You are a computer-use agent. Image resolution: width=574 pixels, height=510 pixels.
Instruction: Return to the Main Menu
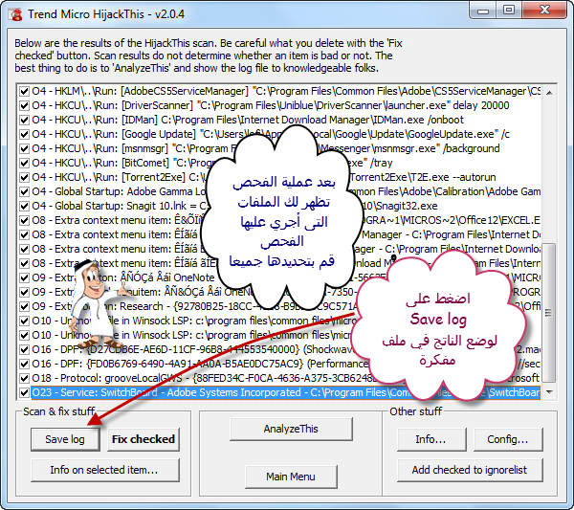click(x=291, y=477)
